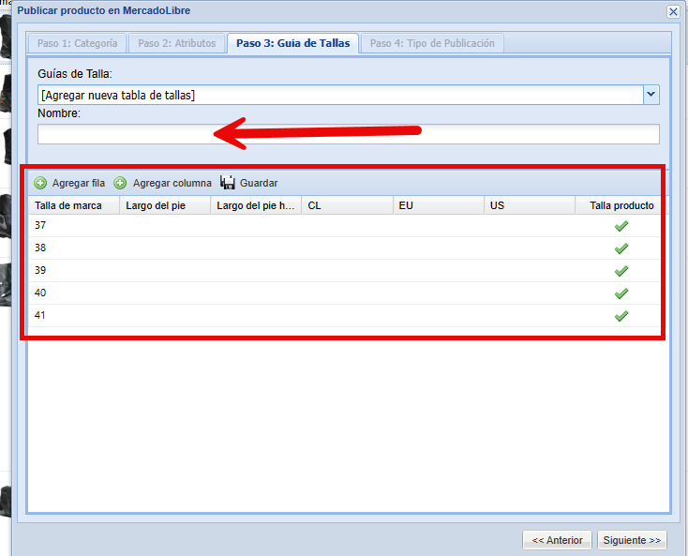Toggle Talla producto checkmark for size 39
Screen dimensions: 688x556
point(621,271)
